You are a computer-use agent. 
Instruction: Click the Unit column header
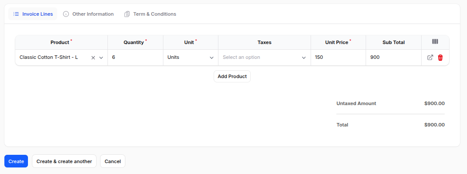coord(190,42)
